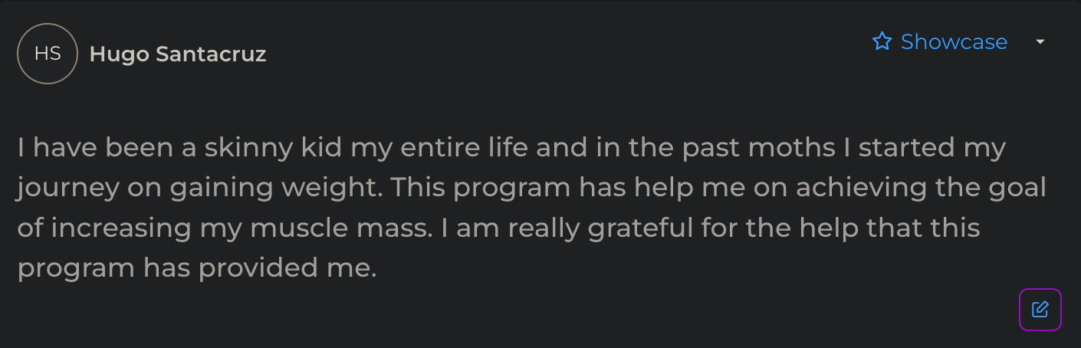Image resolution: width=1081 pixels, height=348 pixels.
Task: Click the line starting with "journey on gaining"
Action: click(x=531, y=188)
